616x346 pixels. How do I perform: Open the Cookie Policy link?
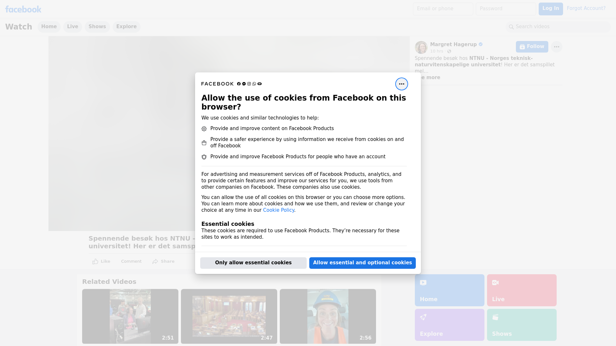(278, 210)
